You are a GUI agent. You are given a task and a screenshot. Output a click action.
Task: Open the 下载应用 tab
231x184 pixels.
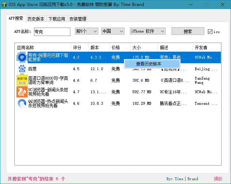pyautogui.click(x=57, y=19)
